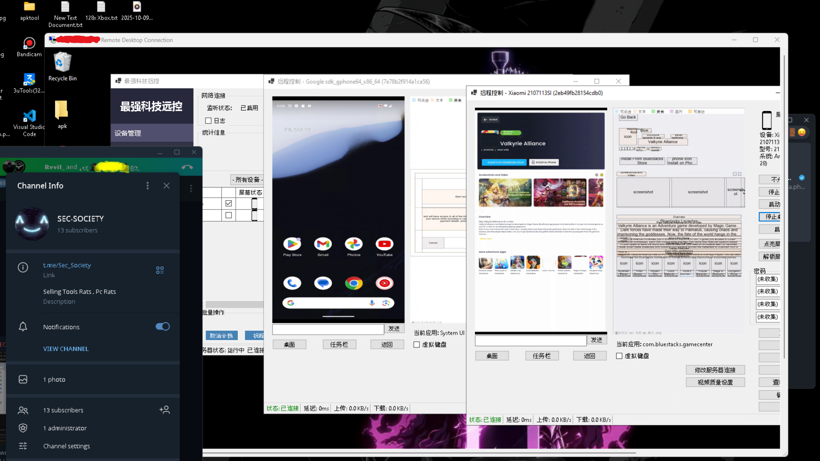Toggle the channel Notifications switch
This screenshot has width=820, height=461.
click(x=162, y=327)
